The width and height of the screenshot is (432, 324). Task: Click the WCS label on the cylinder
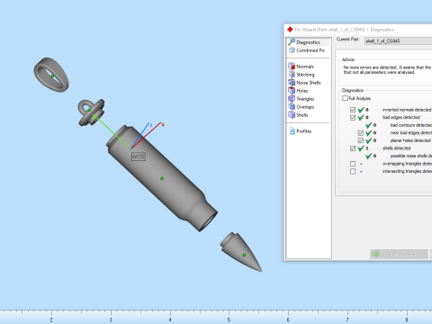(139, 157)
